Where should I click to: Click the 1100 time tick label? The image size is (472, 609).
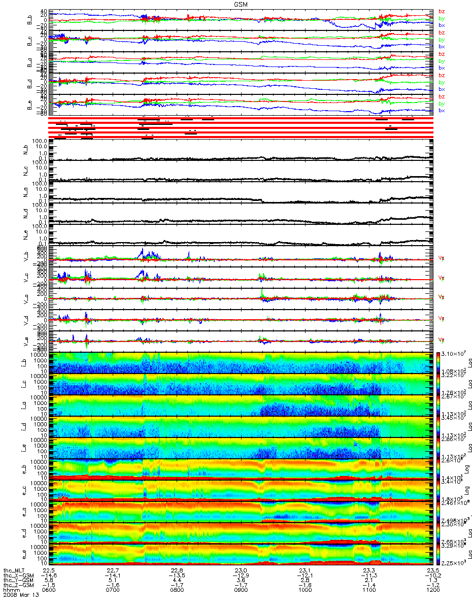(x=368, y=591)
